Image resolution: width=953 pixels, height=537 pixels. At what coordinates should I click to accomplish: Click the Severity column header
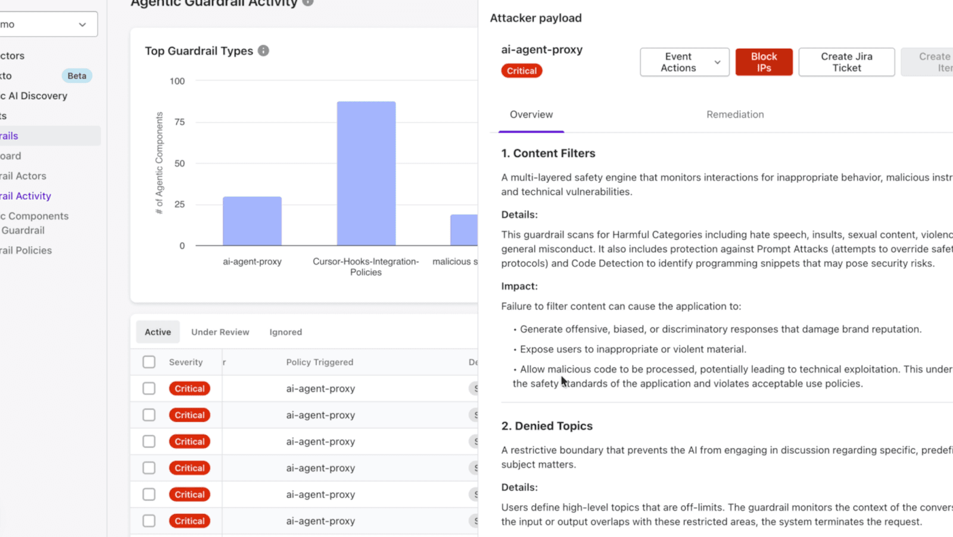186,362
